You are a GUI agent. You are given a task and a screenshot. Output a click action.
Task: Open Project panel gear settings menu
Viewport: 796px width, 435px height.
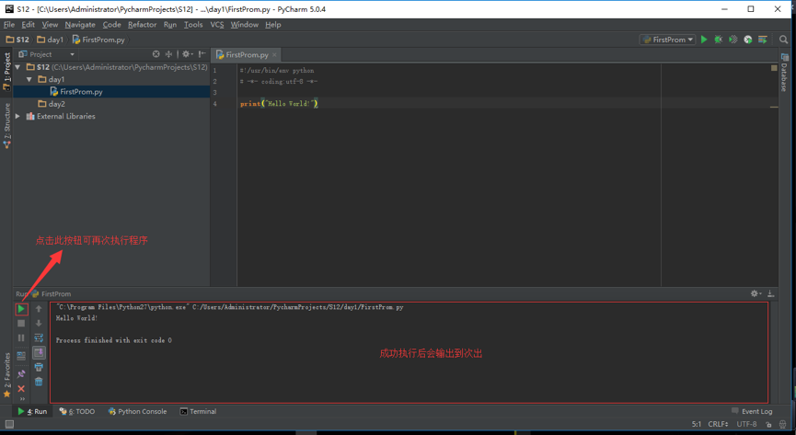pyautogui.click(x=188, y=54)
